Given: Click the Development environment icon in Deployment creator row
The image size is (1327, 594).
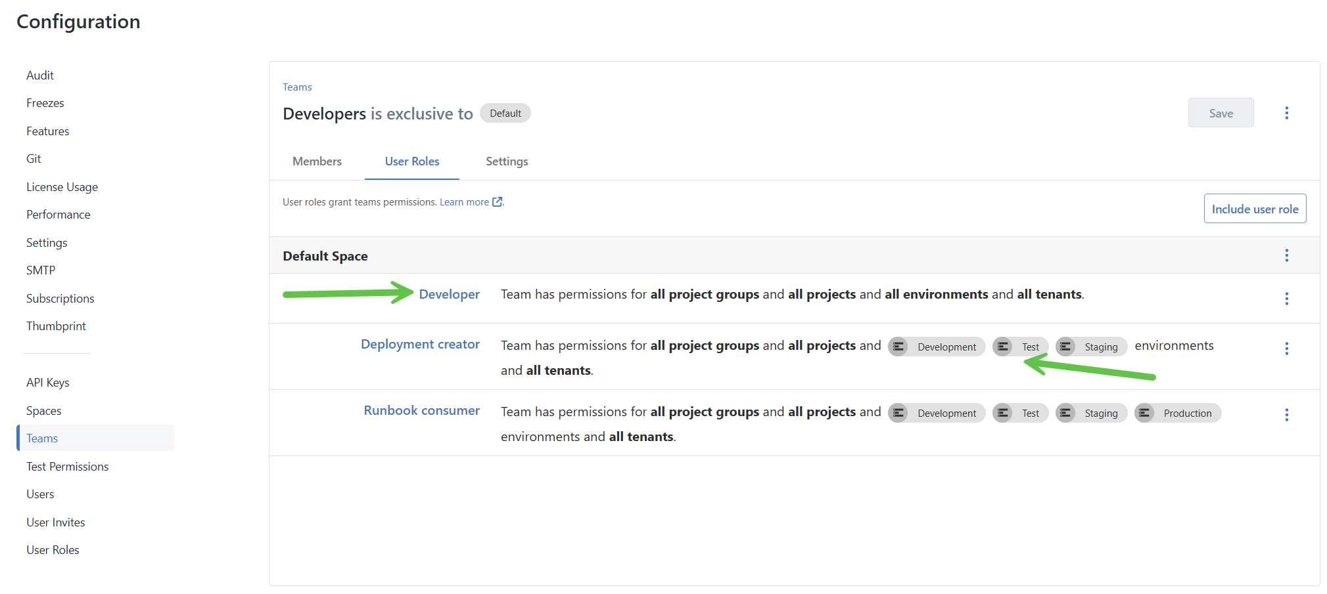Looking at the screenshot, I should click(x=898, y=347).
